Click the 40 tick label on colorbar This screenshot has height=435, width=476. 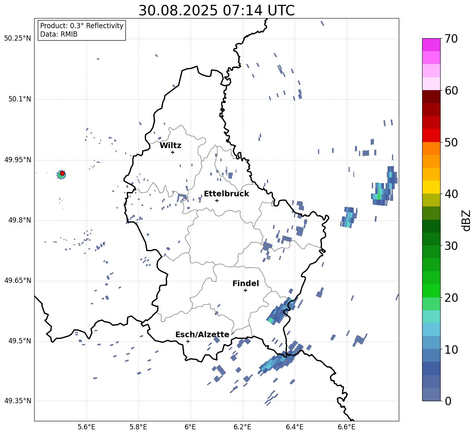(x=451, y=194)
